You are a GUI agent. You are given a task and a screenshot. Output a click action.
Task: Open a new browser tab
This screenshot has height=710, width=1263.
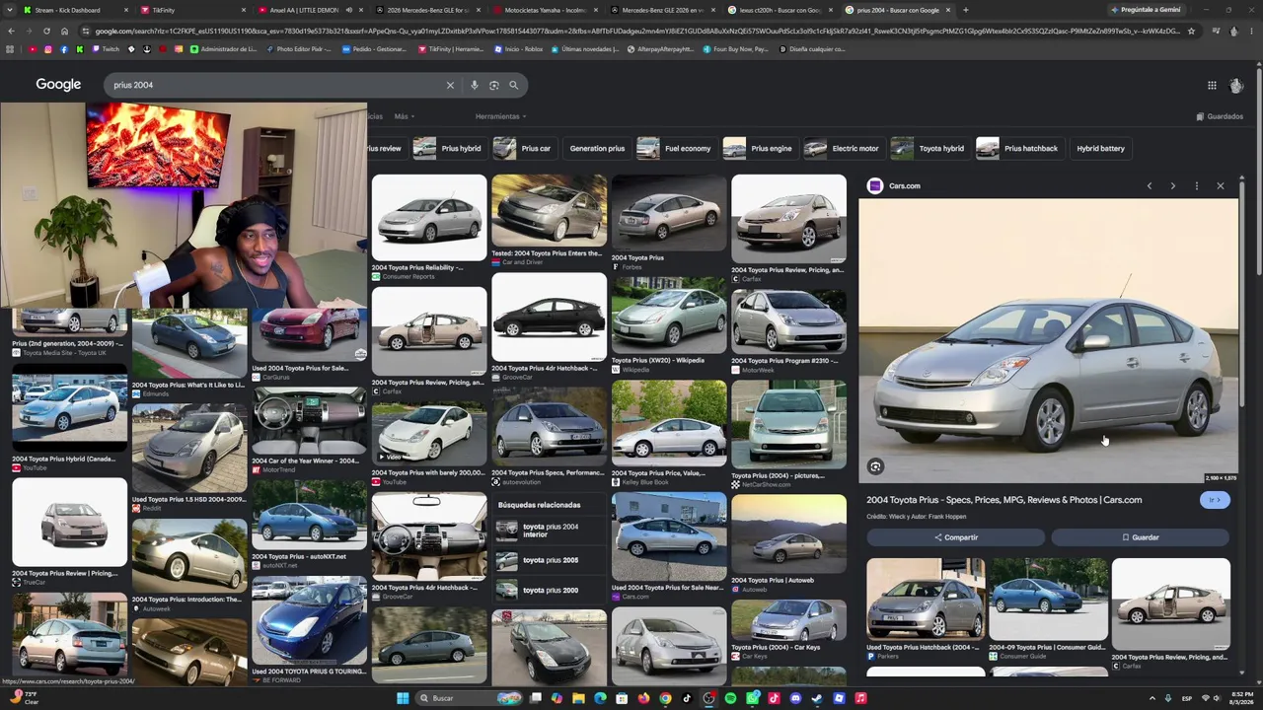(965, 10)
